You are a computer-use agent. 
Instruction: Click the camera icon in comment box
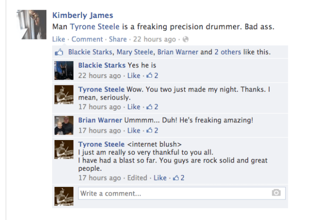click(276, 193)
